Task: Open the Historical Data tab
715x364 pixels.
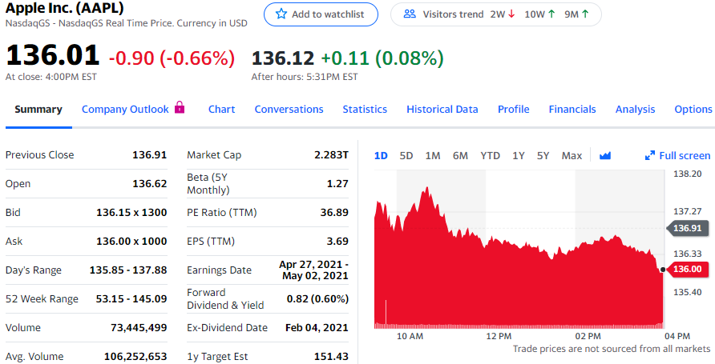Action: 442,110
